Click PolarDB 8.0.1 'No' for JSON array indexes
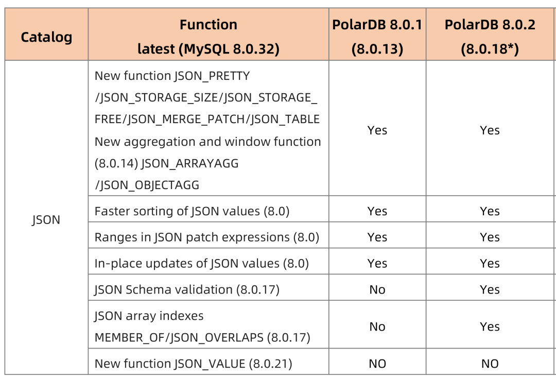The width and height of the screenshot is (556, 378). coord(377,327)
